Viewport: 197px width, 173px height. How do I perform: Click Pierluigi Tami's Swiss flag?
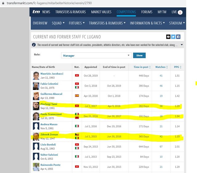[77, 106]
